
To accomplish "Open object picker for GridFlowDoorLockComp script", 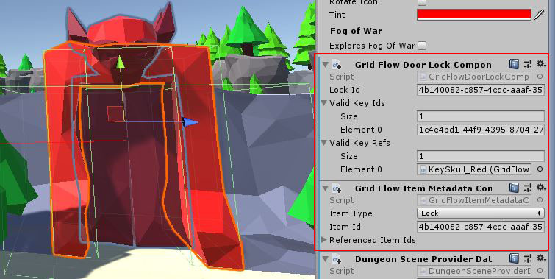I will coord(540,77).
